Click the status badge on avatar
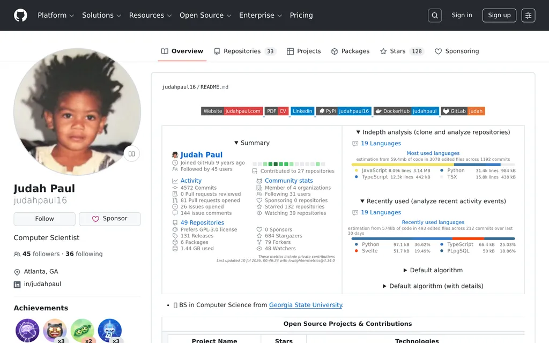The width and height of the screenshot is (549, 343). click(x=132, y=154)
